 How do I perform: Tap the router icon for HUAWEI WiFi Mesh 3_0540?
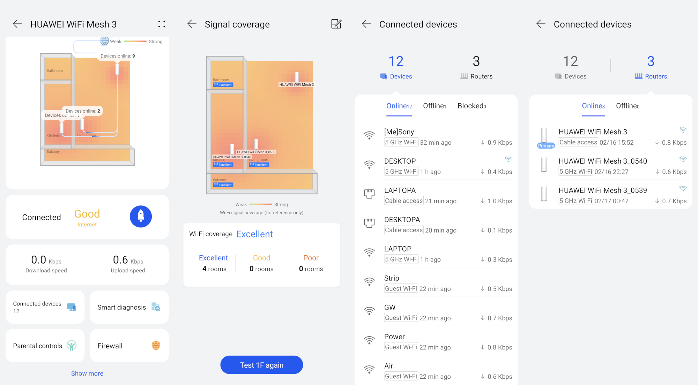point(544,165)
